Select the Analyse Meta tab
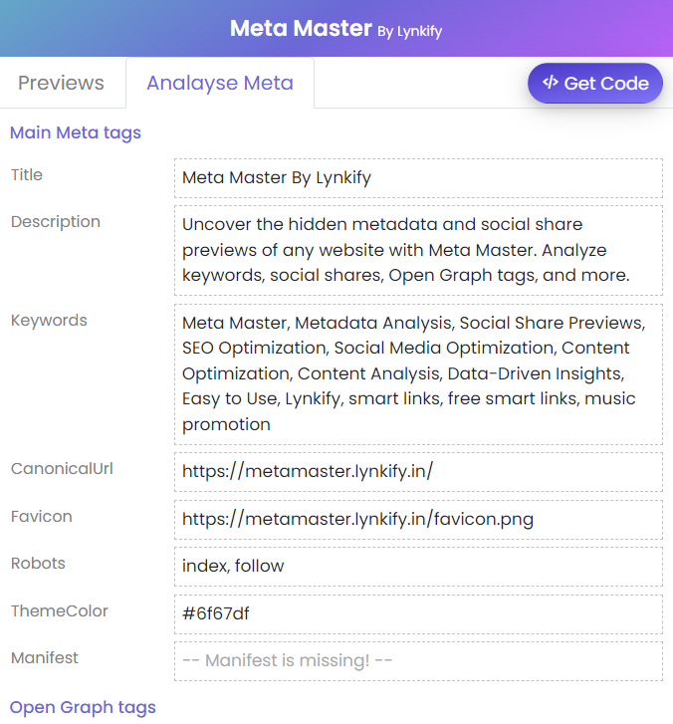 (220, 83)
